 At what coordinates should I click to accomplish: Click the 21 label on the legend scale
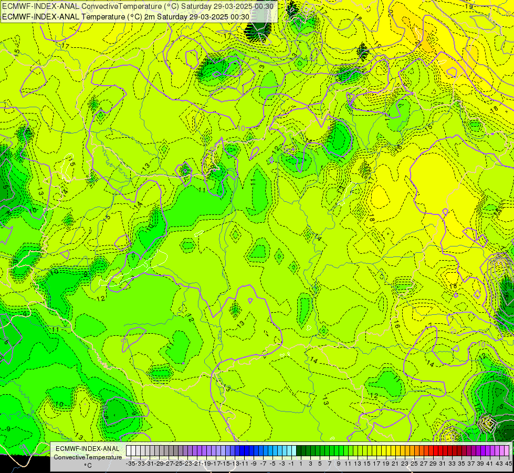(395, 464)
